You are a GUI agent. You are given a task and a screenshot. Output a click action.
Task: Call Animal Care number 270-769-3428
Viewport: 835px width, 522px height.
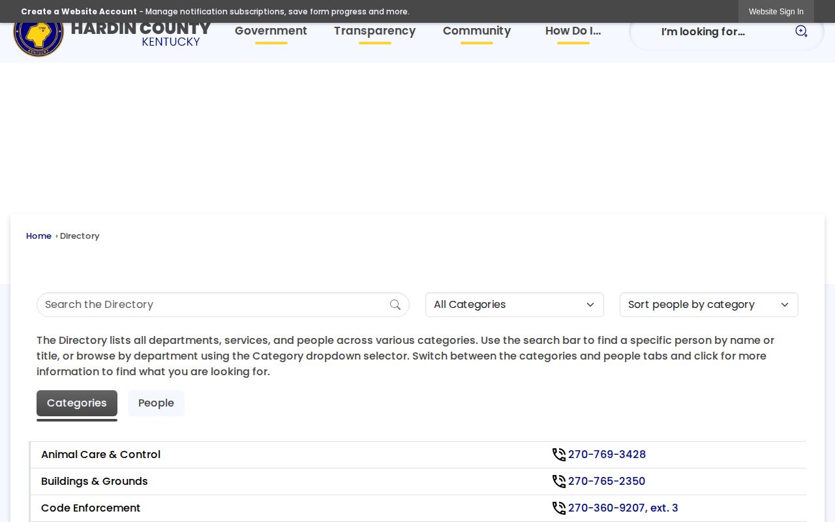click(x=607, y=455)
